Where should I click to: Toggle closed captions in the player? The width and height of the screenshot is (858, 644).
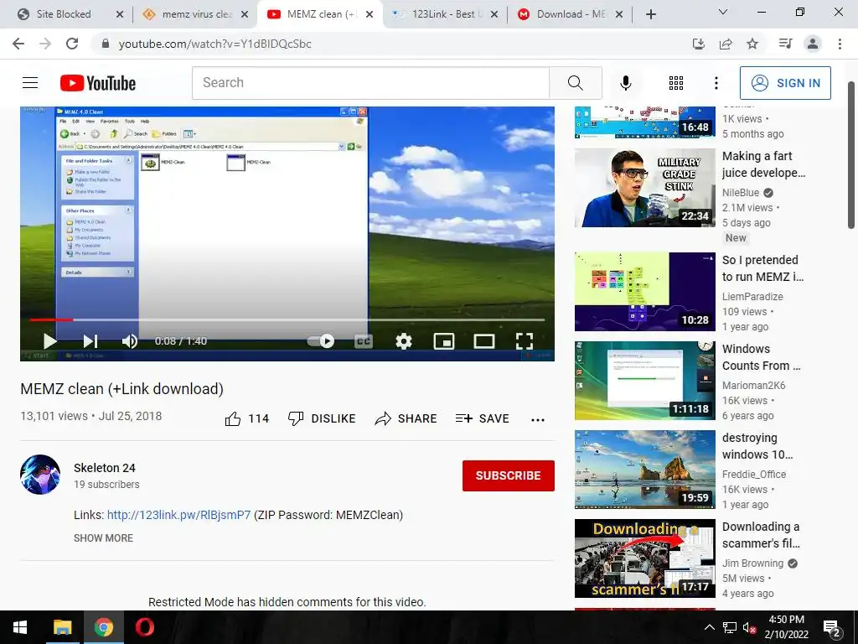tap(364, 341)
